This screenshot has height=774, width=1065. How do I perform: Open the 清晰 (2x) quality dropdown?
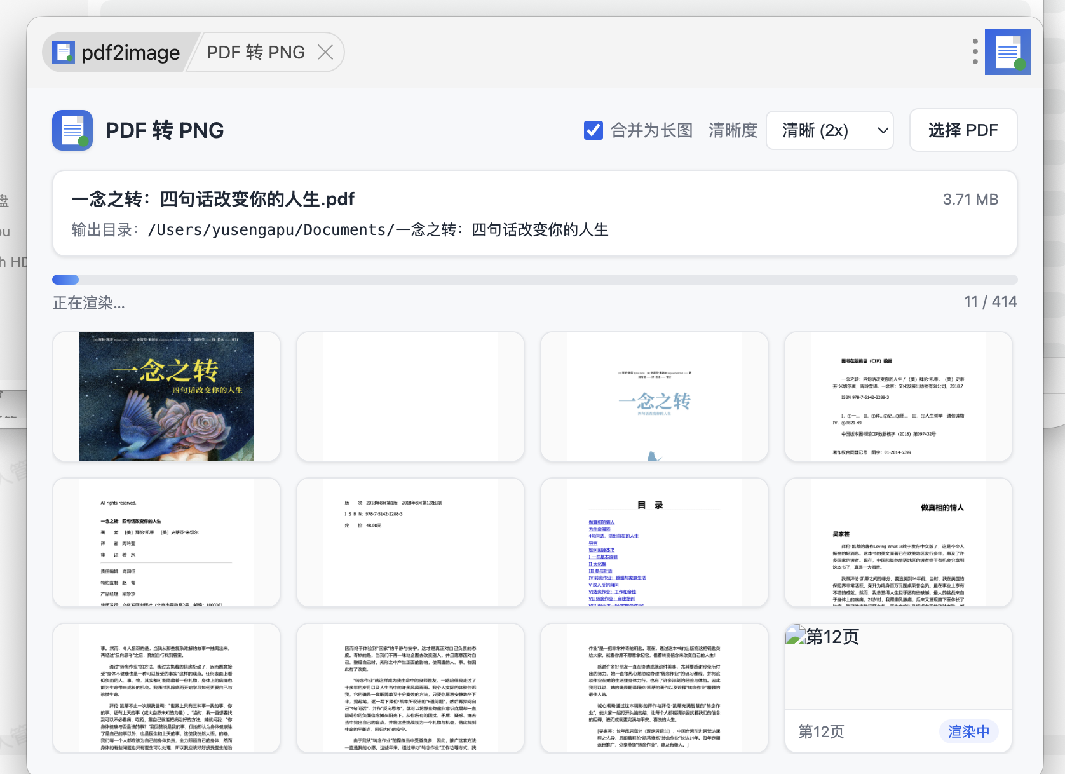829,130
